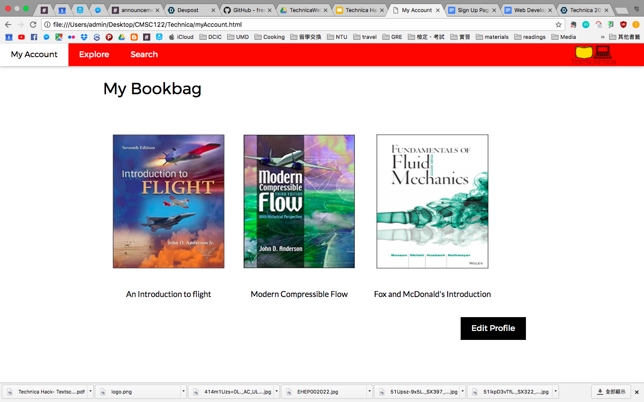The width and height of the screenshot is (644, 402).
Task: Open the An Introduction to flight title
Action: click(x=169, y=294)
